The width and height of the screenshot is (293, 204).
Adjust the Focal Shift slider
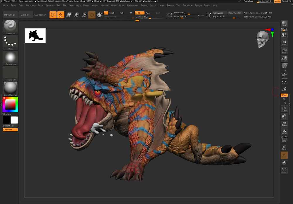pyautogui.click(x=189, y=13)
